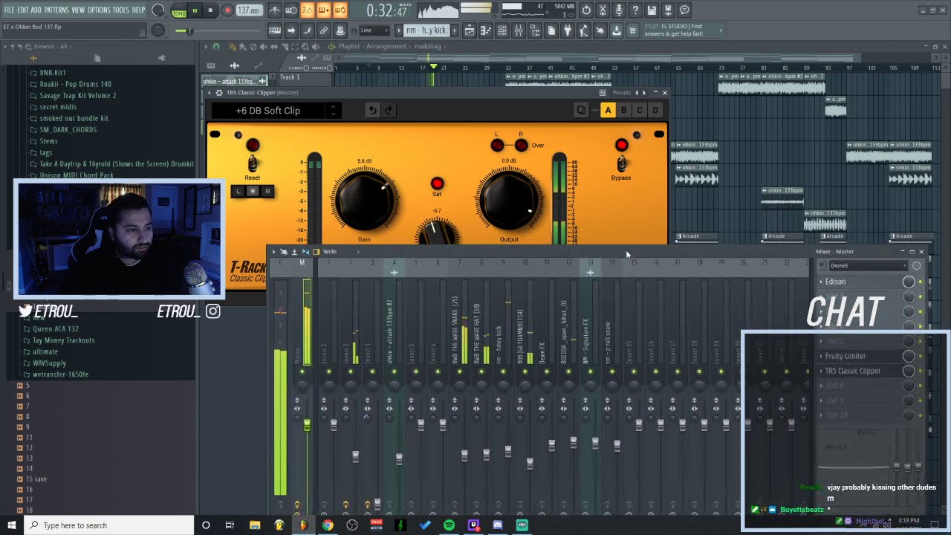The height and width of the screenshot is (535, 951).
Task: Open the secret midis folder
Action: tap(58, 107)
